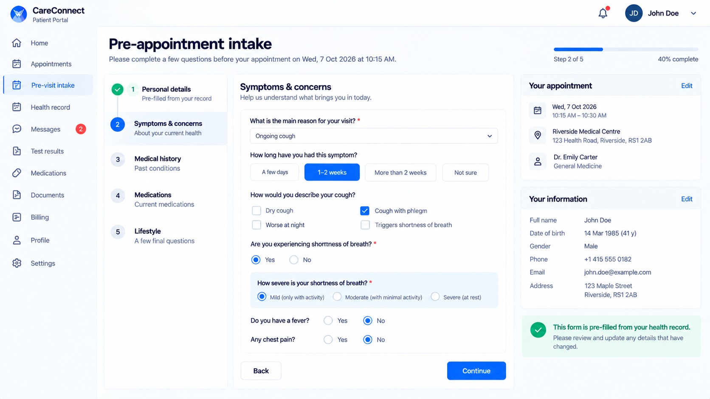The width and height of the screenshot is (710, 399).
Task: Click the Billing icon
Action: click(17, 217)
